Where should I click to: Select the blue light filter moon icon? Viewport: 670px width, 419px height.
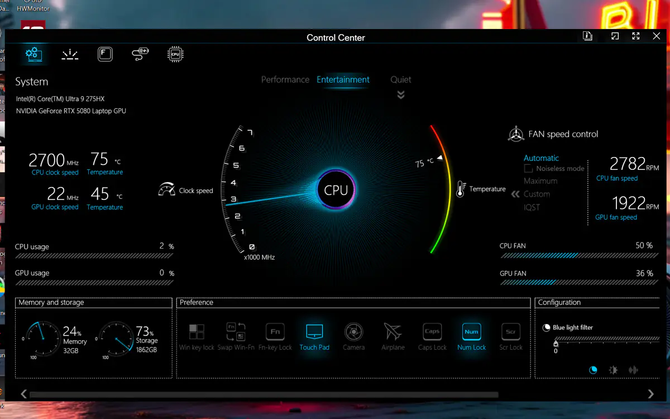[593, 370]
